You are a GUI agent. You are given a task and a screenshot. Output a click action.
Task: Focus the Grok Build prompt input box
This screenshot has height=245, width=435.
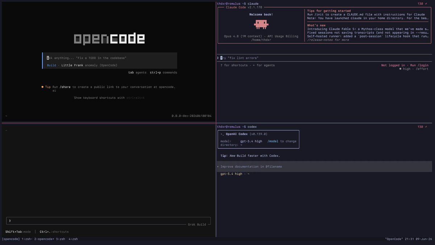pyautogui.click(x=108, y=221)
